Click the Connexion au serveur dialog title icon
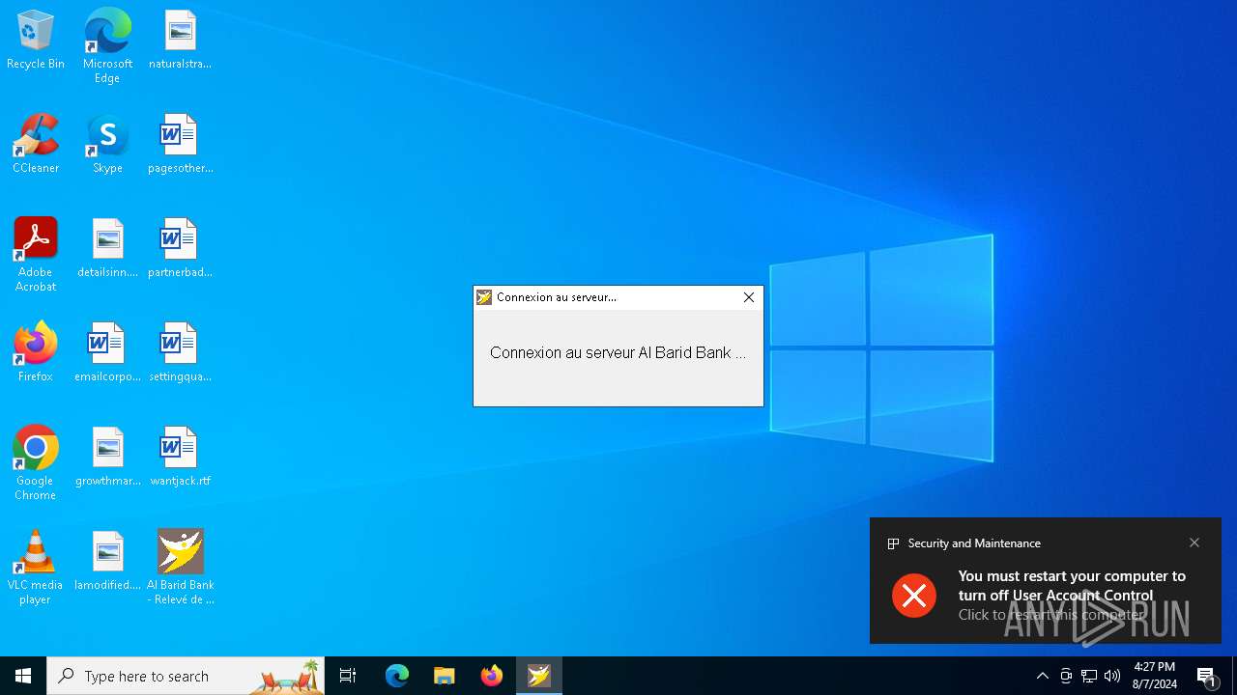Image resolution: width=1237 pixels, height=695 pixels. (484, 297)
